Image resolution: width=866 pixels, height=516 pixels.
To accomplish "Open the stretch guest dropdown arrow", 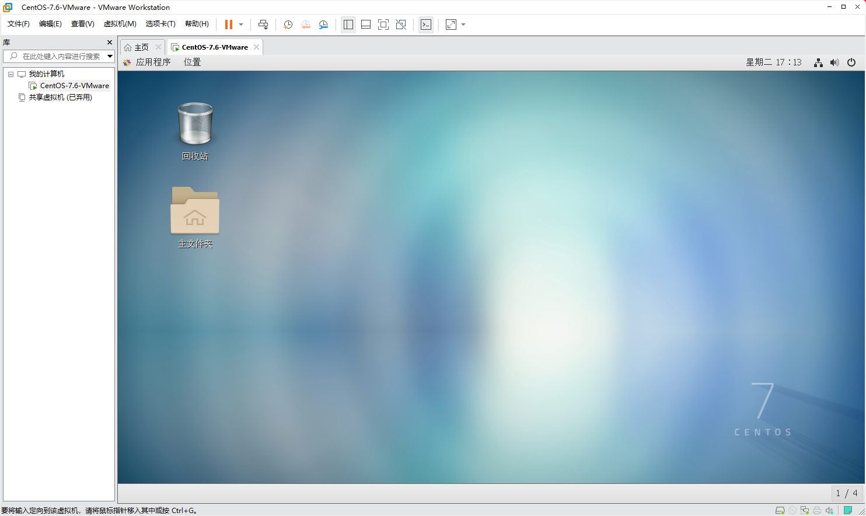I will [463, 25].
